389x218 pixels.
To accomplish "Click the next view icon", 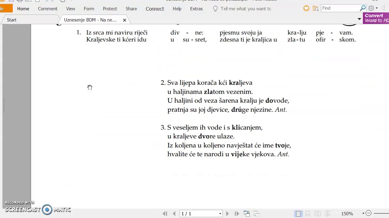I will 256,213.
